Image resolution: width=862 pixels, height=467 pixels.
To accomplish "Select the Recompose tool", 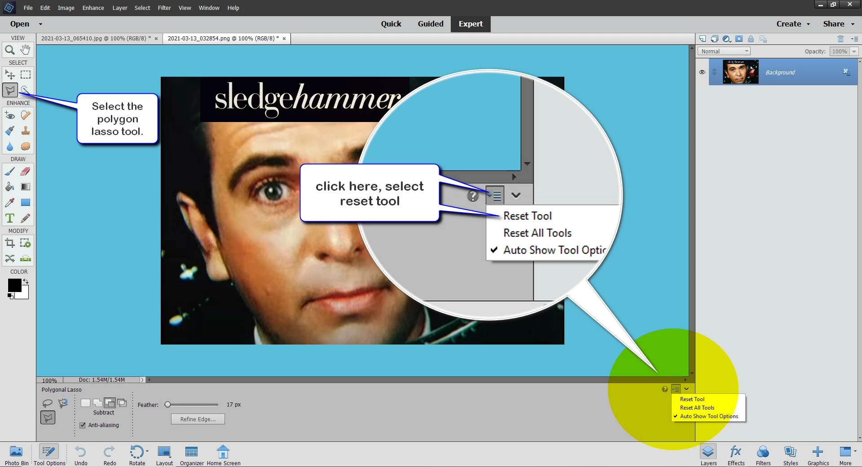I will (26, 243).
